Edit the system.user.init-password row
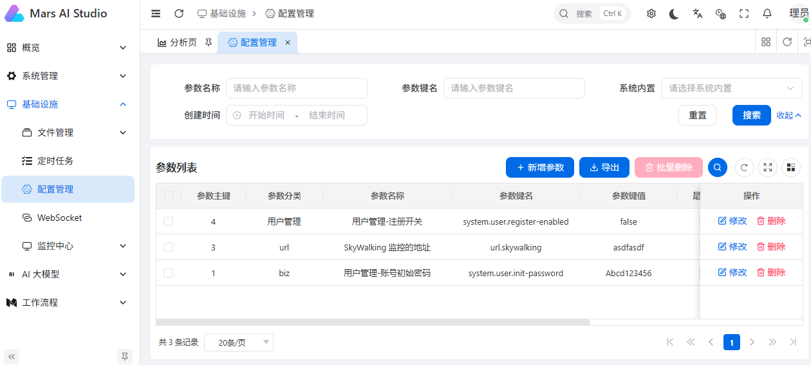Screen dimensions: 811x365 [732, 272]
